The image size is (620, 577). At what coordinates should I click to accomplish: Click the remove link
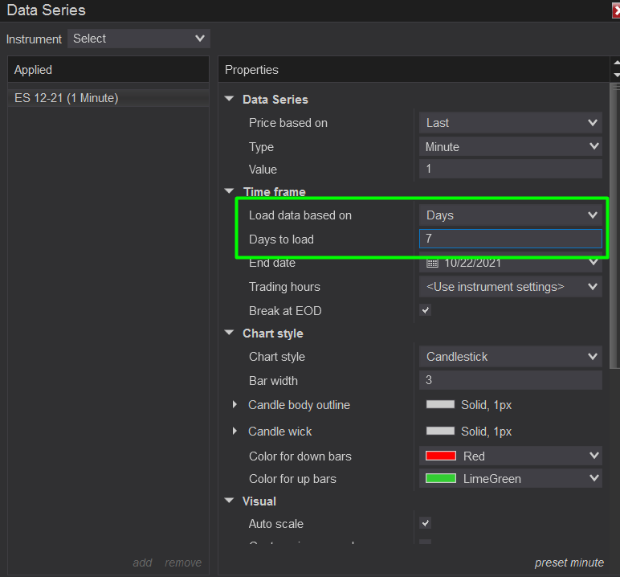tap(183, 563)
